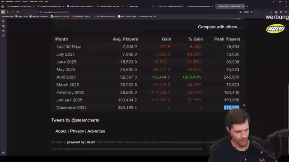The height and width of the screenshot is (162, 289).
Task: Click the 304,199.4 average players value
Action: click(x=127, y=108)
